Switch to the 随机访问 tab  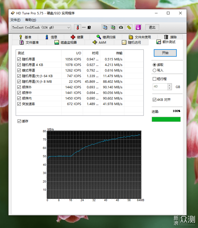[x=131, y=42]
